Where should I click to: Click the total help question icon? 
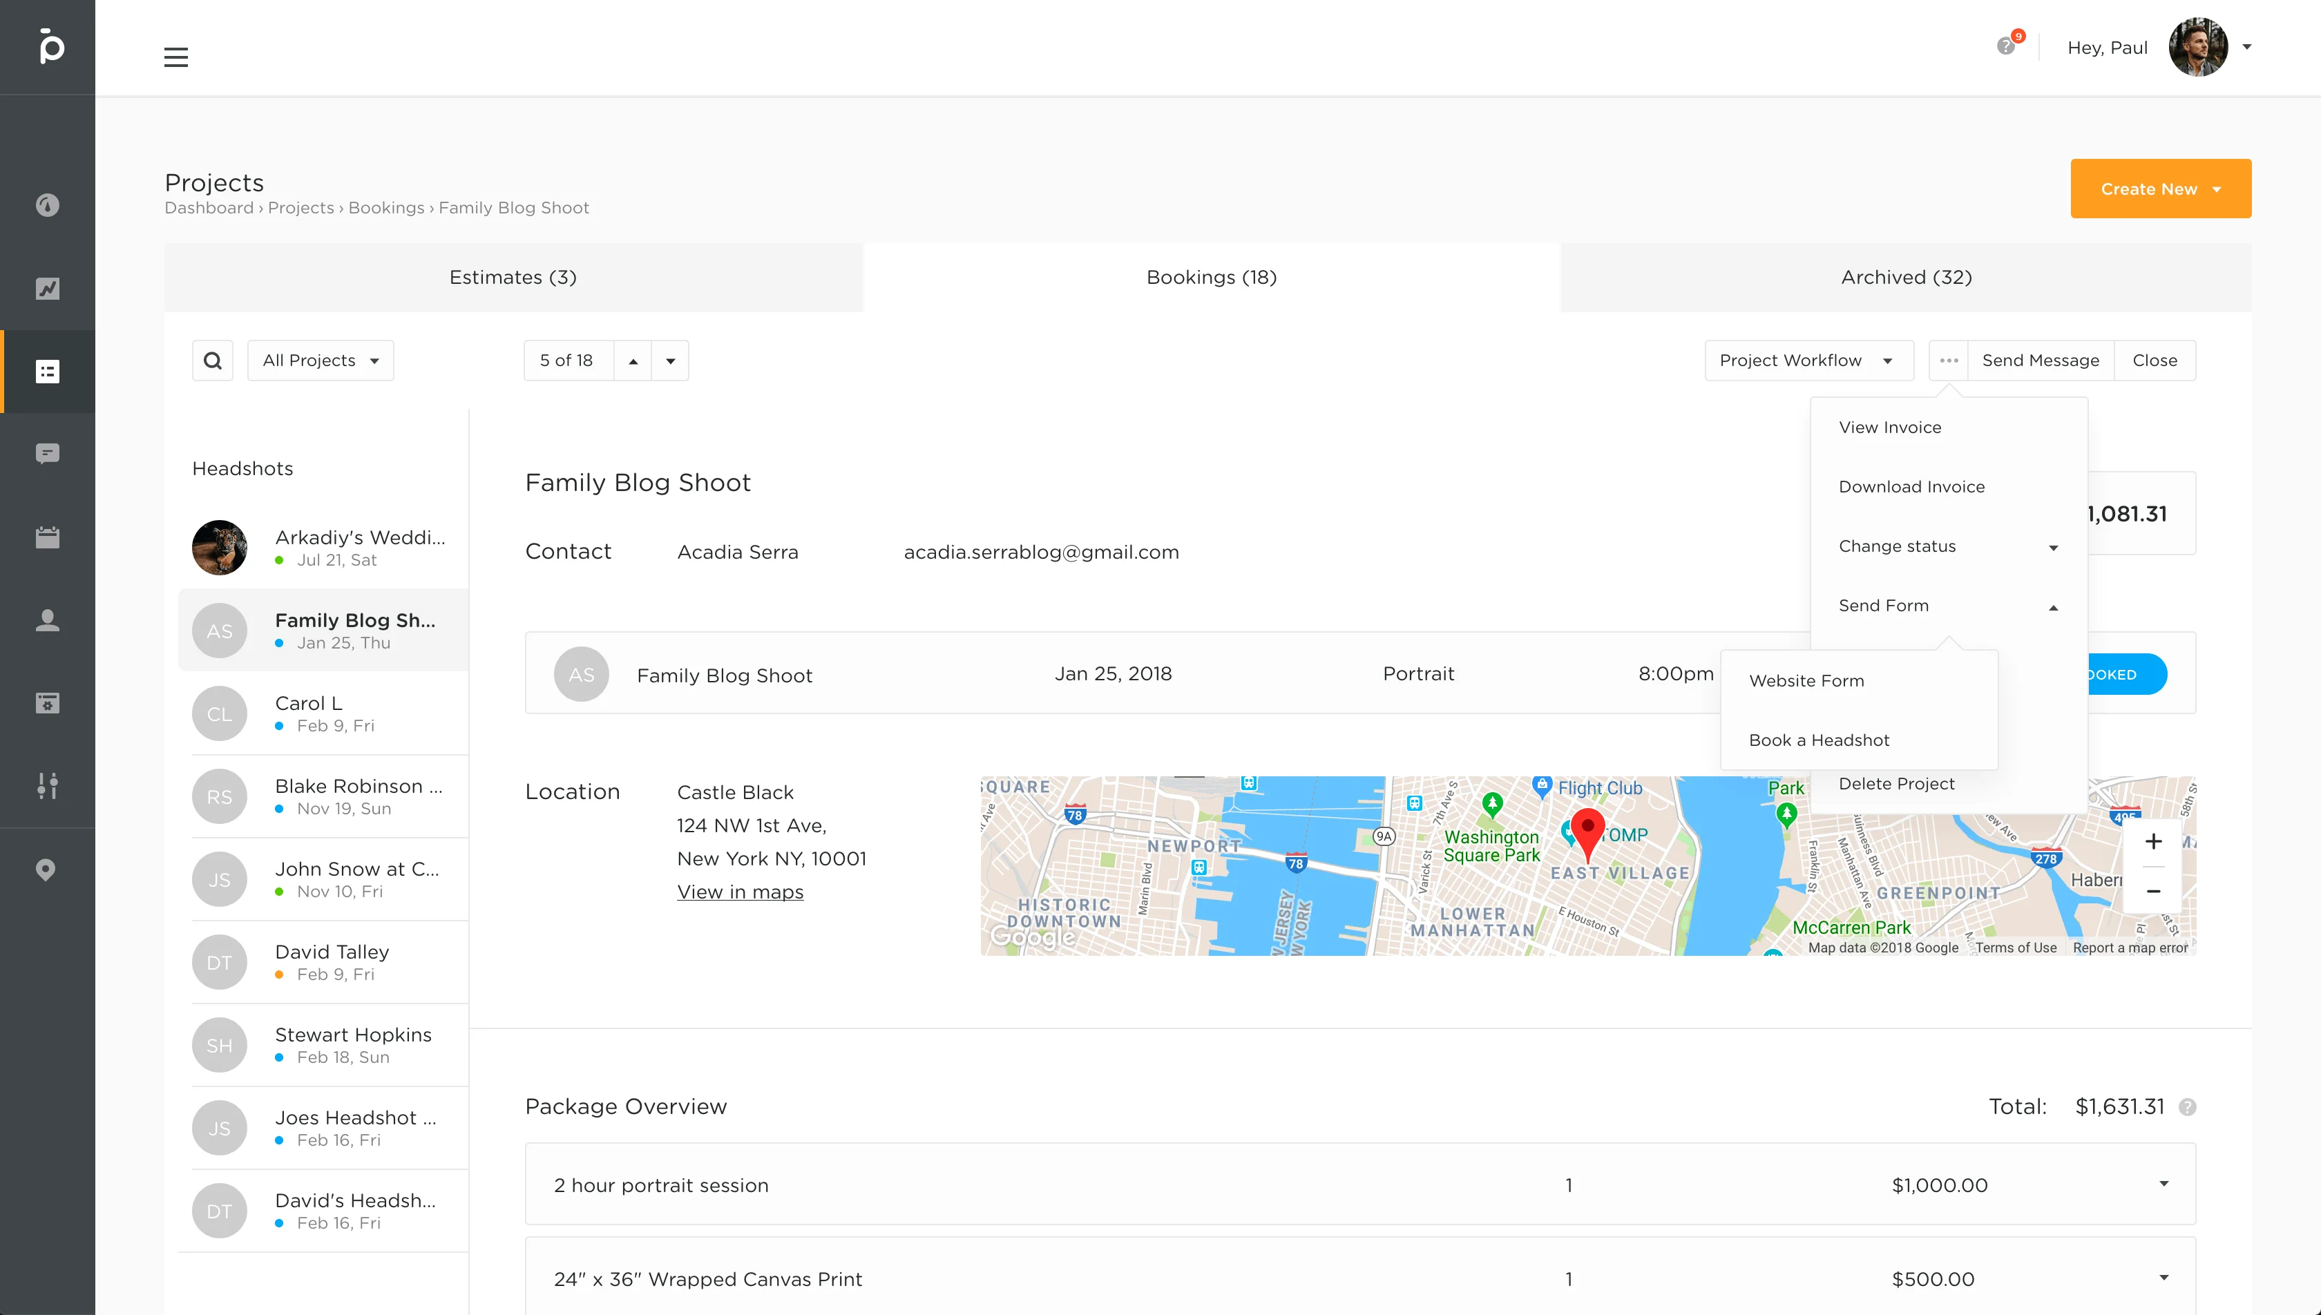click(x=2188, y=1107)
